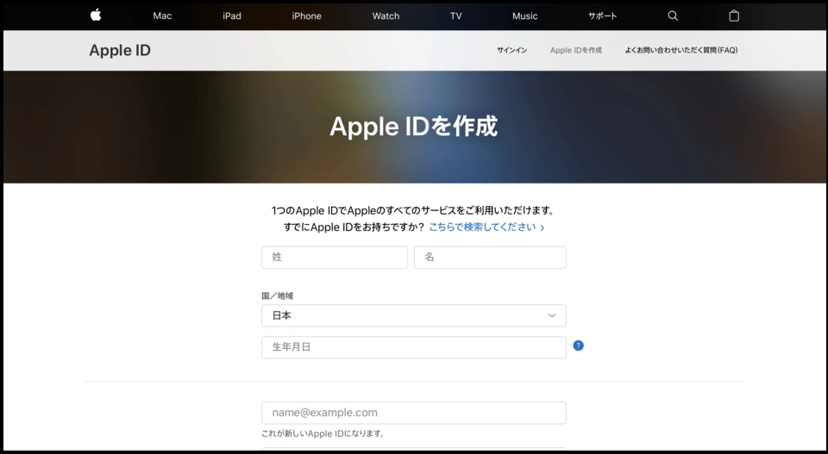Open the shopping bag icon

click(x=734, y=16)
